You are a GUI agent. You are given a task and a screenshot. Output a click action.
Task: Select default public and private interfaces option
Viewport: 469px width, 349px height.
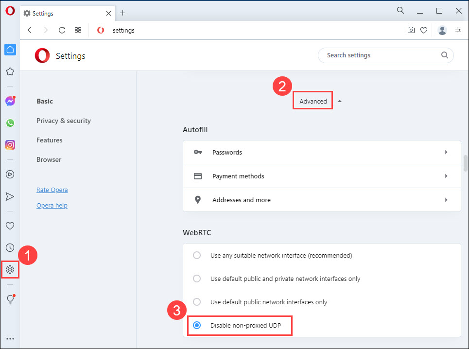click(197, 279)
